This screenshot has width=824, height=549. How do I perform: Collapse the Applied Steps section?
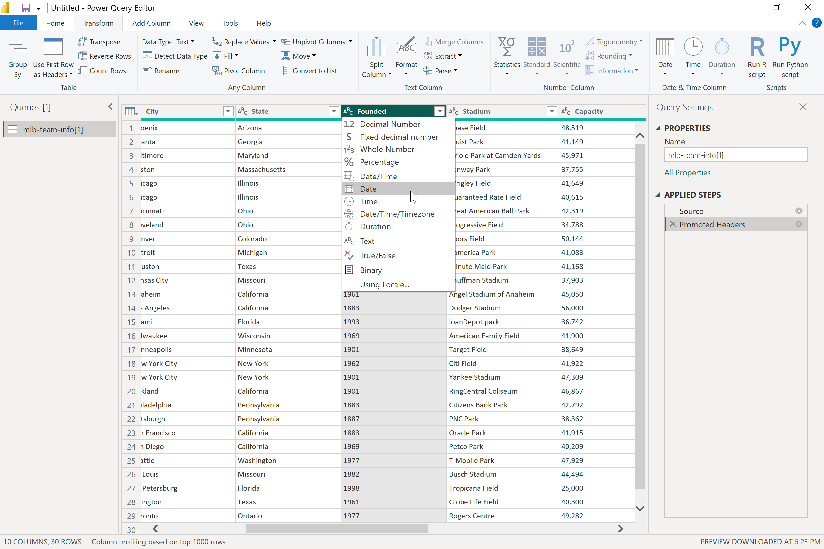click(658, 195)
